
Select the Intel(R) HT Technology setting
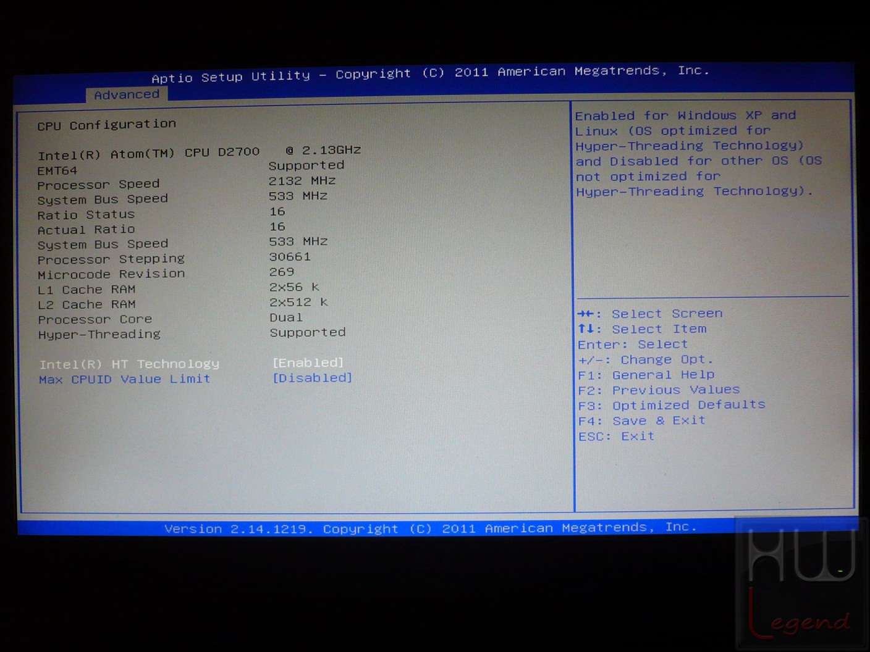point(129,364)
